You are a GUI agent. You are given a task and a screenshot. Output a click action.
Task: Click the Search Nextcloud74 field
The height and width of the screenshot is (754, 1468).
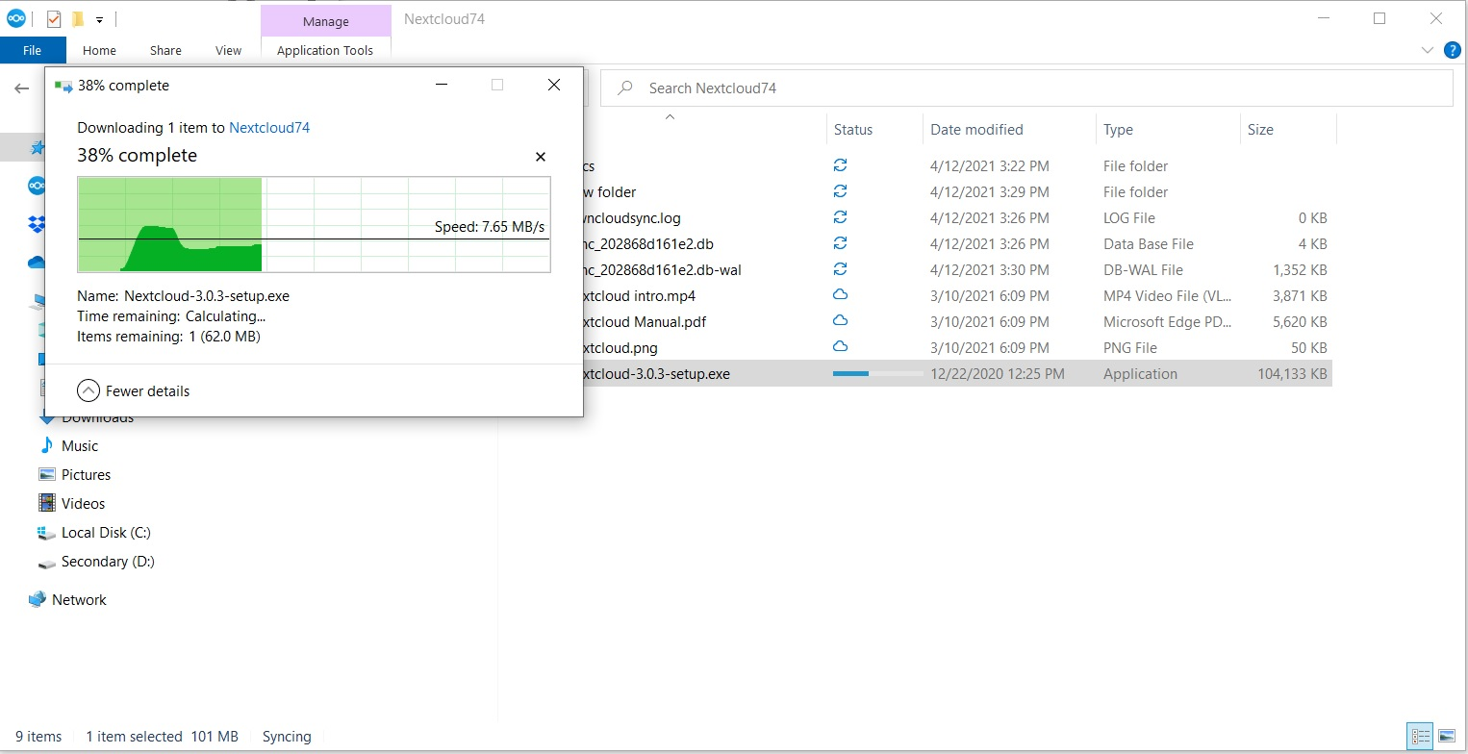coord(1026,88)
